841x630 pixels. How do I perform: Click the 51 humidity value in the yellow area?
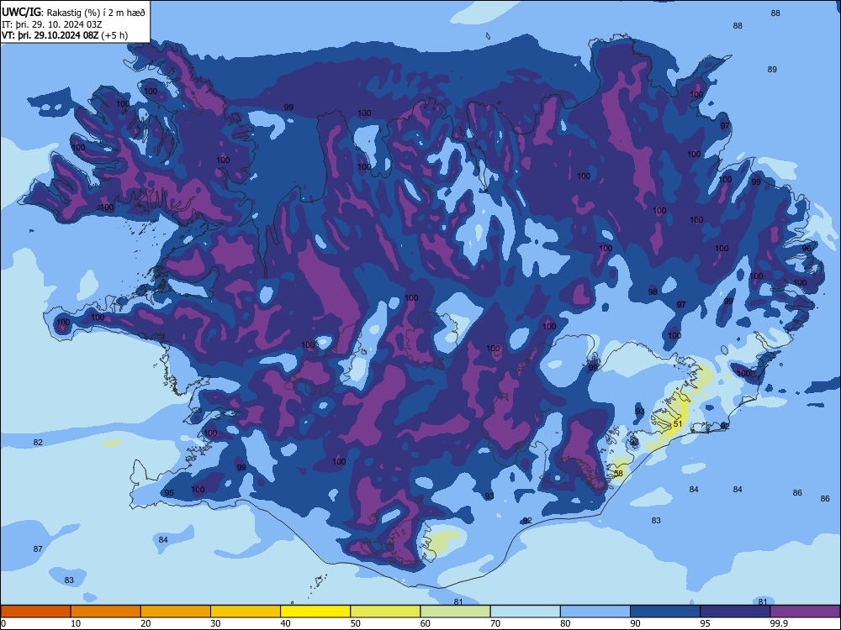[678, 423]
